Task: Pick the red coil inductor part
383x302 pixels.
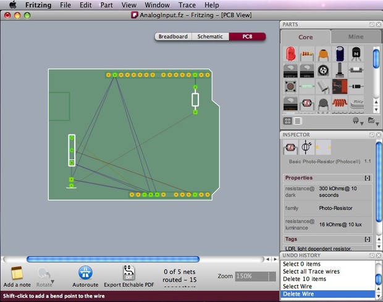Action: pyautogui.click(x=340, y=103)
